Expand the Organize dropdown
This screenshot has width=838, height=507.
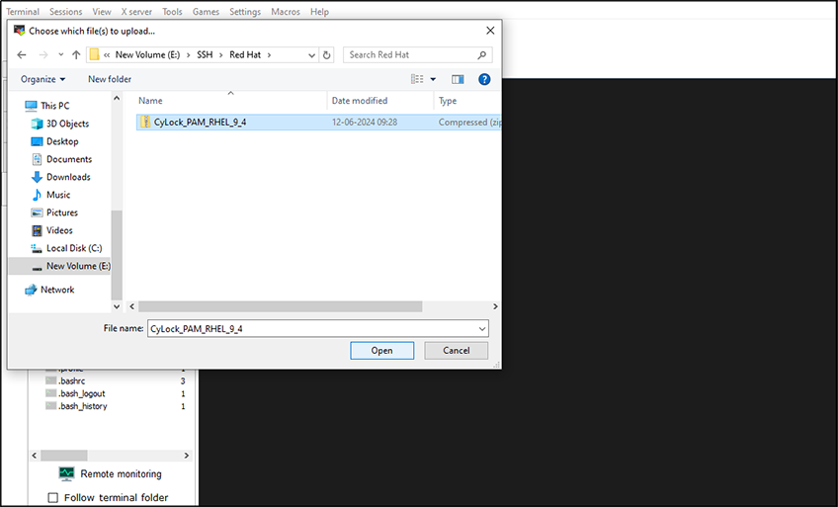43,79
